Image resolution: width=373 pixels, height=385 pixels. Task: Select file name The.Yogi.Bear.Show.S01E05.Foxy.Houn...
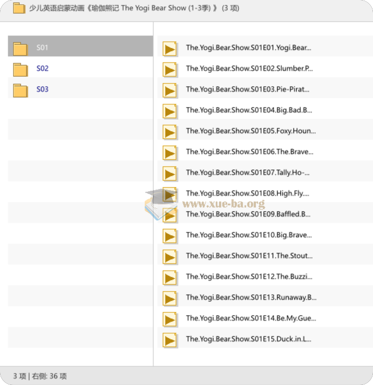[x=251, y=131]
